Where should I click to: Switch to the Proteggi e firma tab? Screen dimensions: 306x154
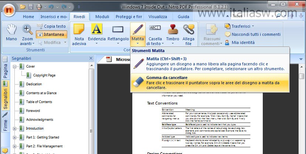[x=129, y=17]
